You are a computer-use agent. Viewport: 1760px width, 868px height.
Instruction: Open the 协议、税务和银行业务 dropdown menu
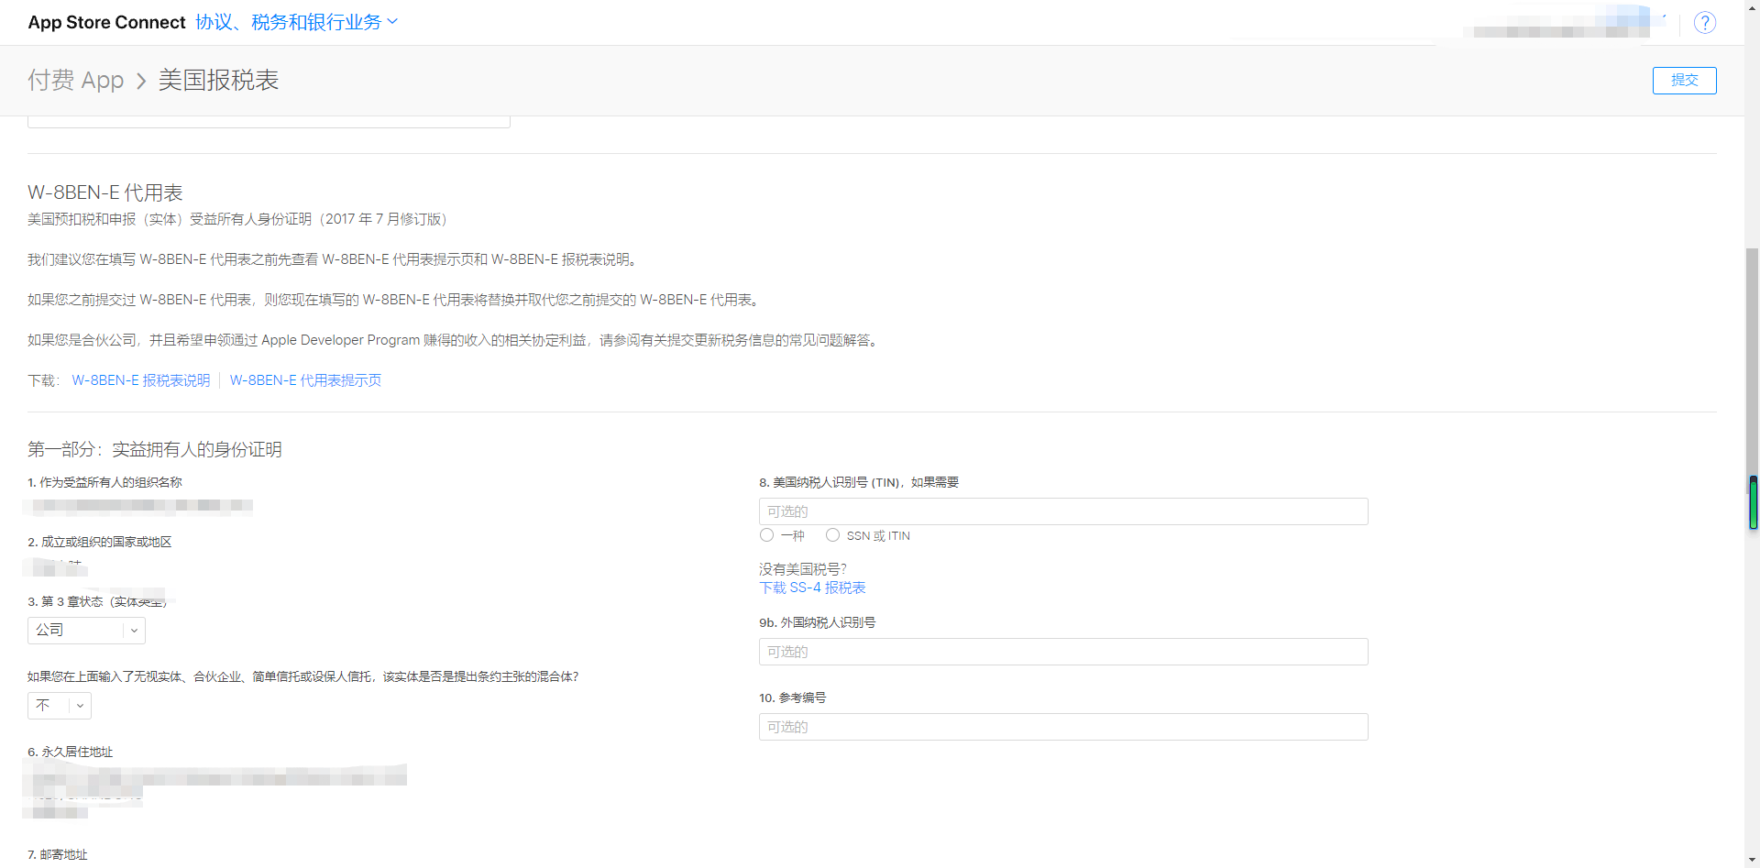pos(297,22)
